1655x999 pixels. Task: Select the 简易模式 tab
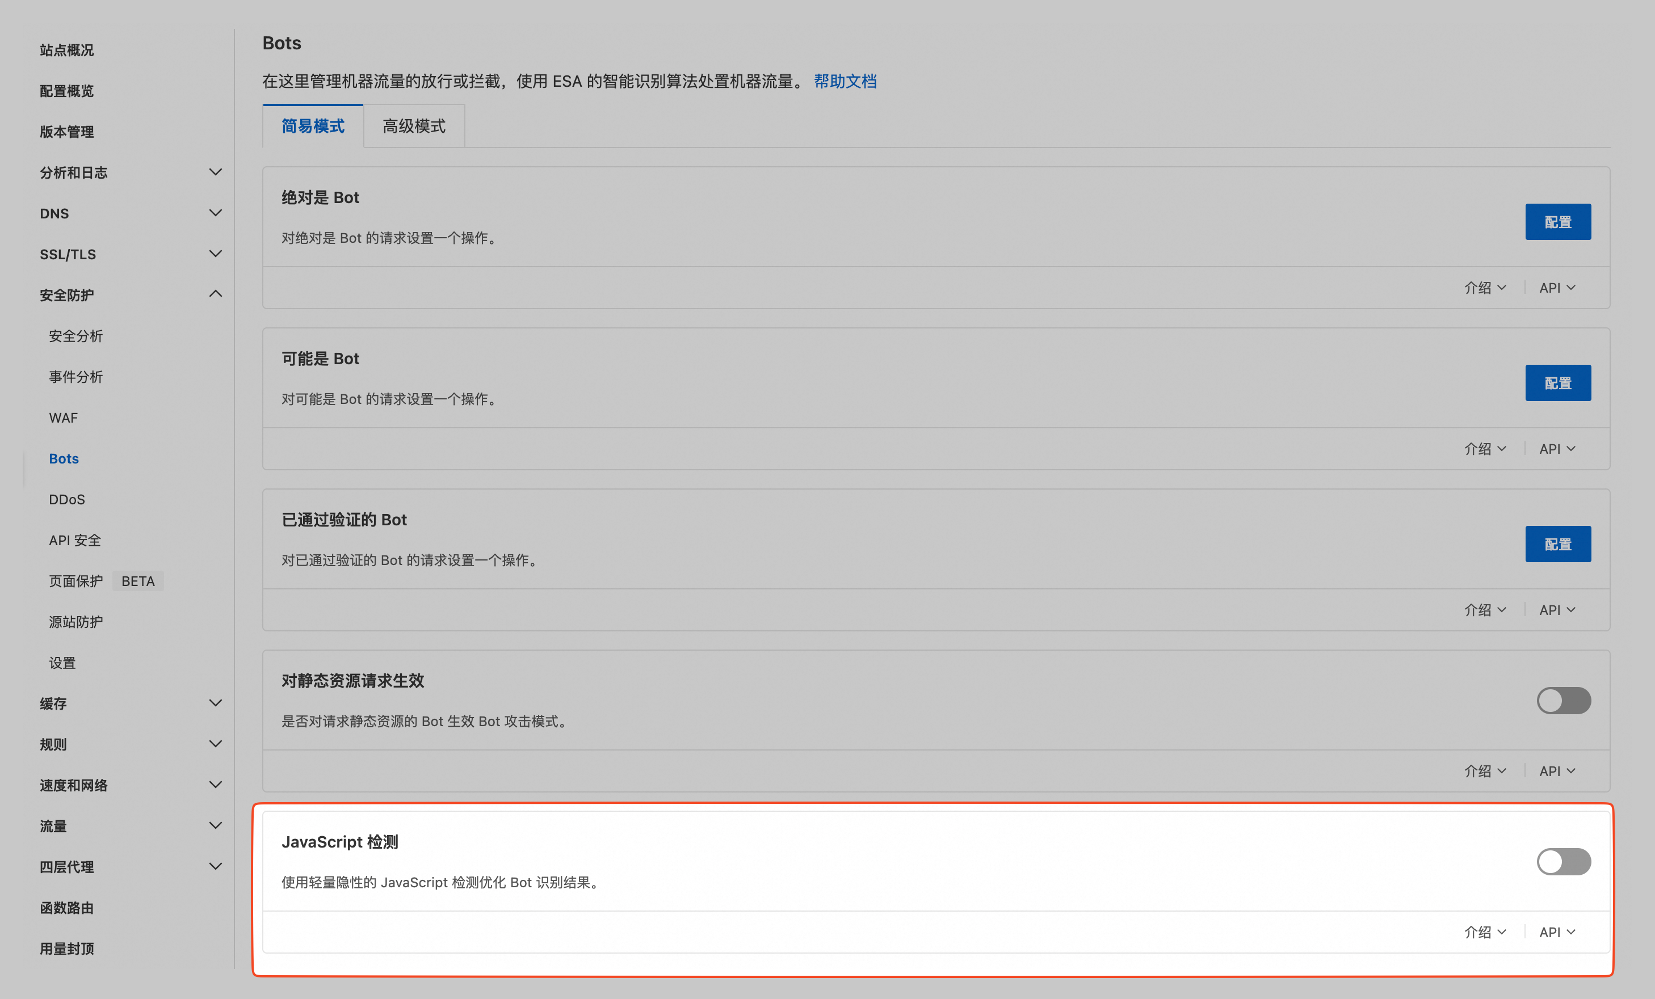(x=312, y=126)
